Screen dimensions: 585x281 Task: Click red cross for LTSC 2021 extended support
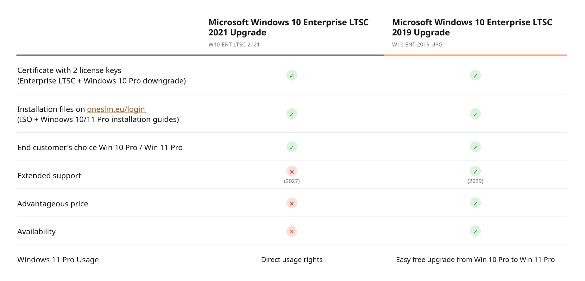point(292,171)
